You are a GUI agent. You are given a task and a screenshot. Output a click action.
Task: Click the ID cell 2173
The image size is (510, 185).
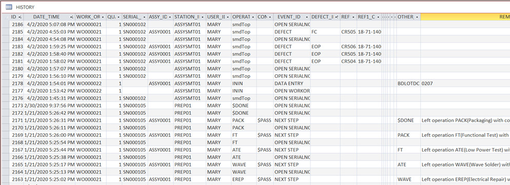click(17, 106)
